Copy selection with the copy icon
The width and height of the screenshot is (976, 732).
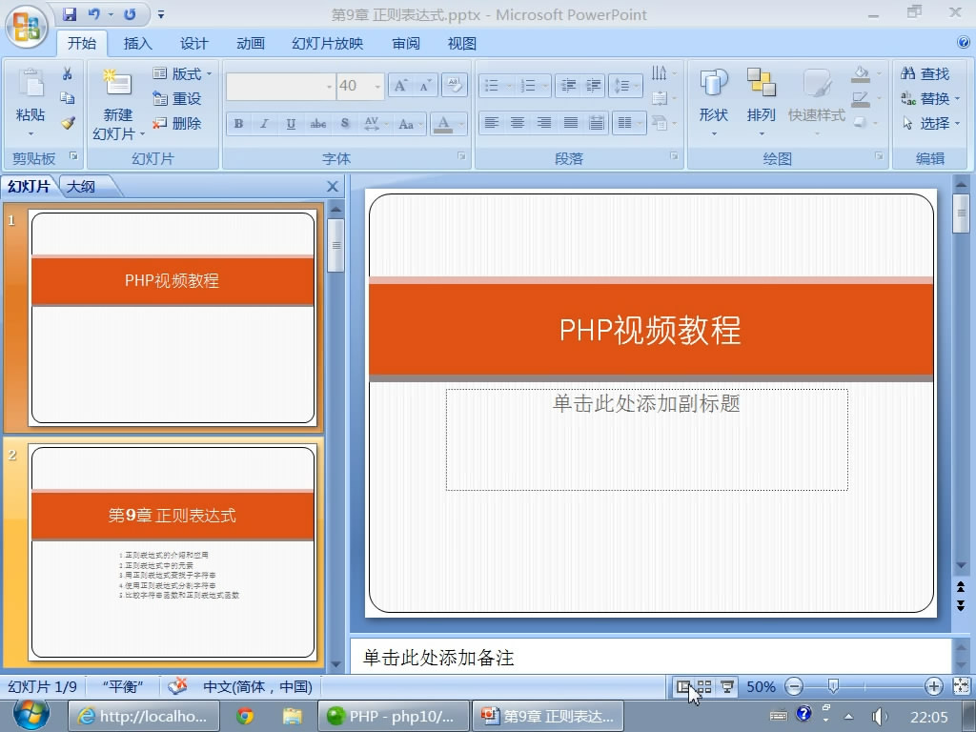pos(68,98)
